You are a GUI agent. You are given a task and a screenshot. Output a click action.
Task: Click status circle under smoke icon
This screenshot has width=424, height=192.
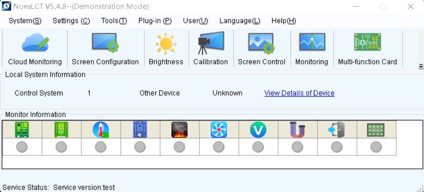click(x=179, y=147)
